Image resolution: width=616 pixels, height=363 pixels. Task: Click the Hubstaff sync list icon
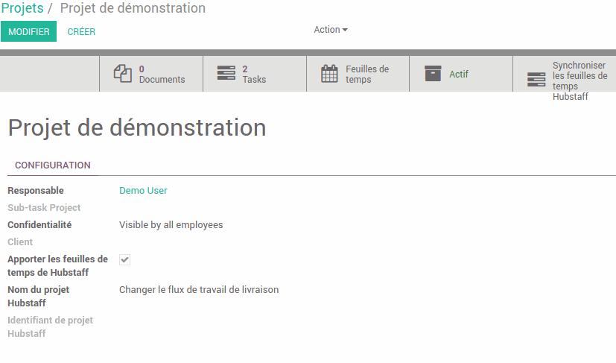pyautogui.click(x=536, y=80)
